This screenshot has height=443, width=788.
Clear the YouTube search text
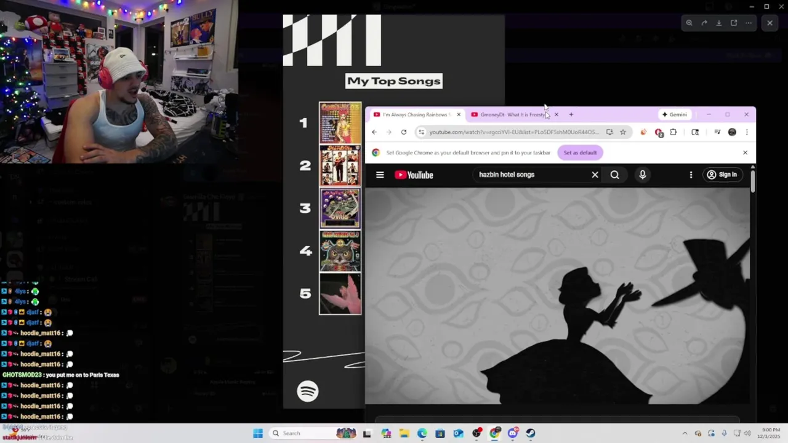coord(595,175)
